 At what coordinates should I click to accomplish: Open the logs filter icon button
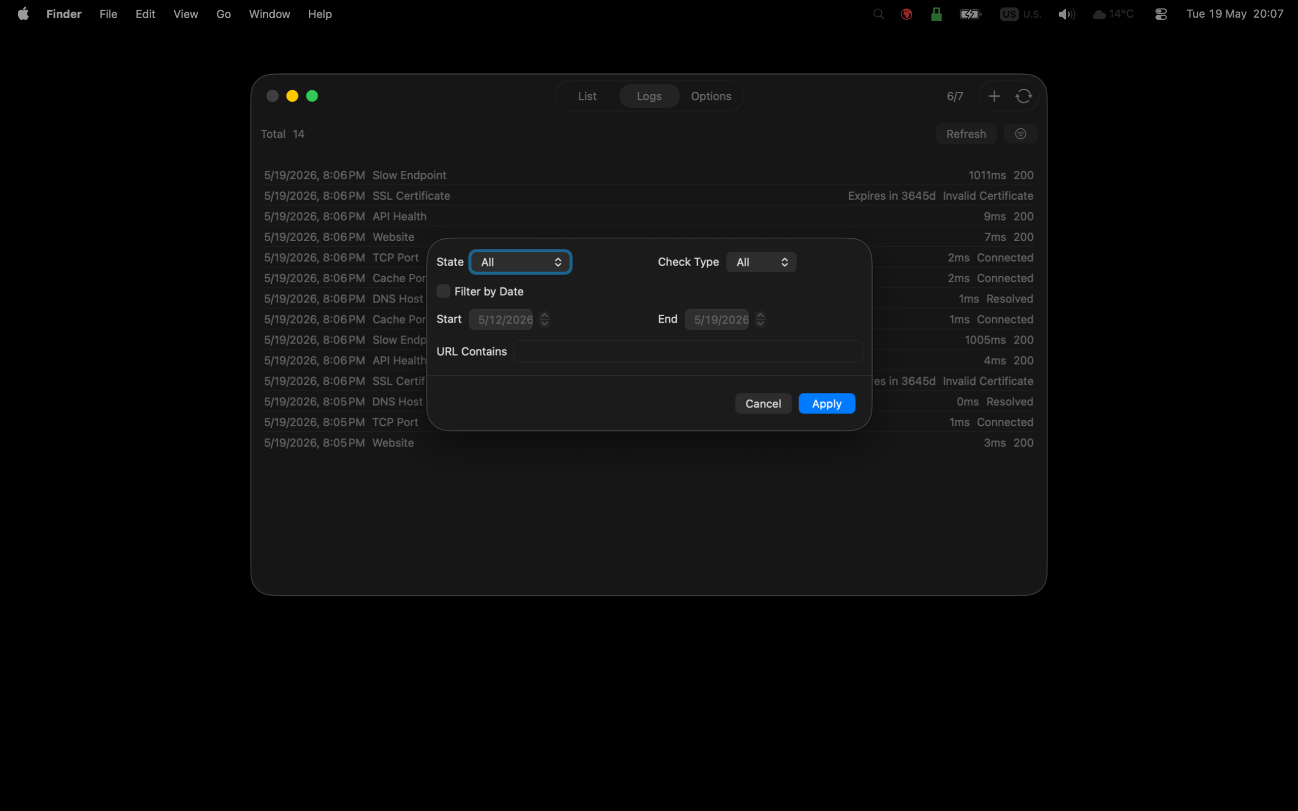pos(1020,133)
